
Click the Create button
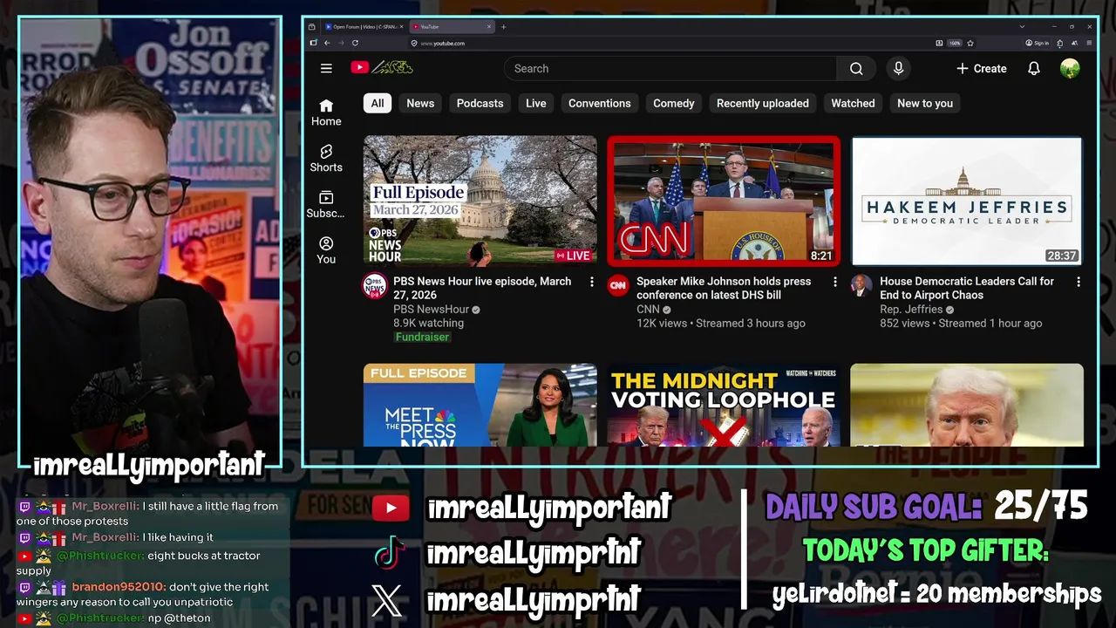point(981,68)
